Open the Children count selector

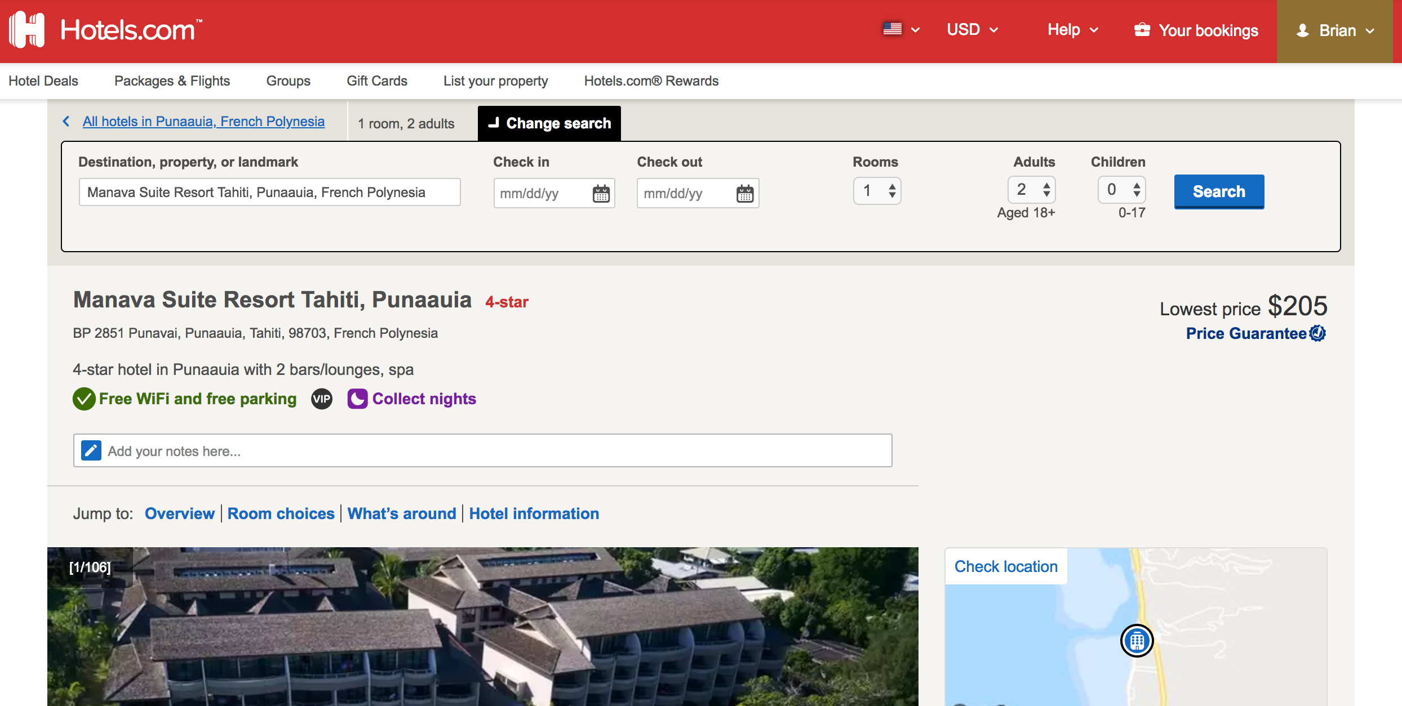pyautogui.click(x=1121, y=190)
